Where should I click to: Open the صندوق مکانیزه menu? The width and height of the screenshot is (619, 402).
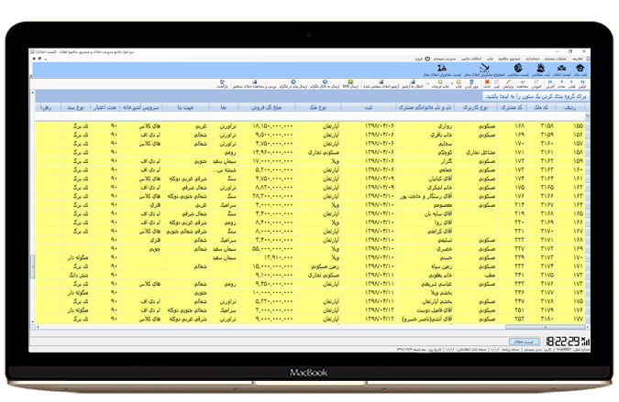pyautogui.click(x=509, y=59)
